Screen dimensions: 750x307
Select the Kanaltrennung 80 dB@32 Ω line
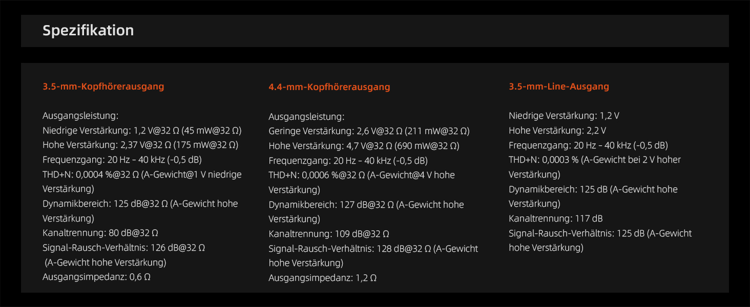[98, 233]
